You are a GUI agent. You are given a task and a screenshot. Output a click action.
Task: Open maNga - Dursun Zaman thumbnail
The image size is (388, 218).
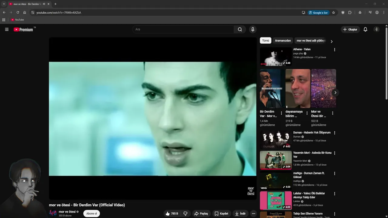pyautogui.click(x=276, y=180)
